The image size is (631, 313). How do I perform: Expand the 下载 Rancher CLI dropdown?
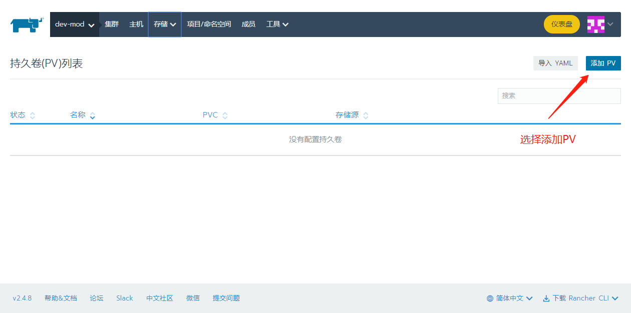click(616, 298)
